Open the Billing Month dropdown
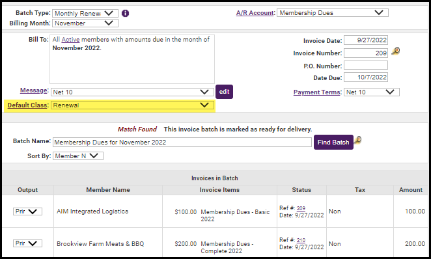The width and height of the screenshot is (431, 259). 85,23
